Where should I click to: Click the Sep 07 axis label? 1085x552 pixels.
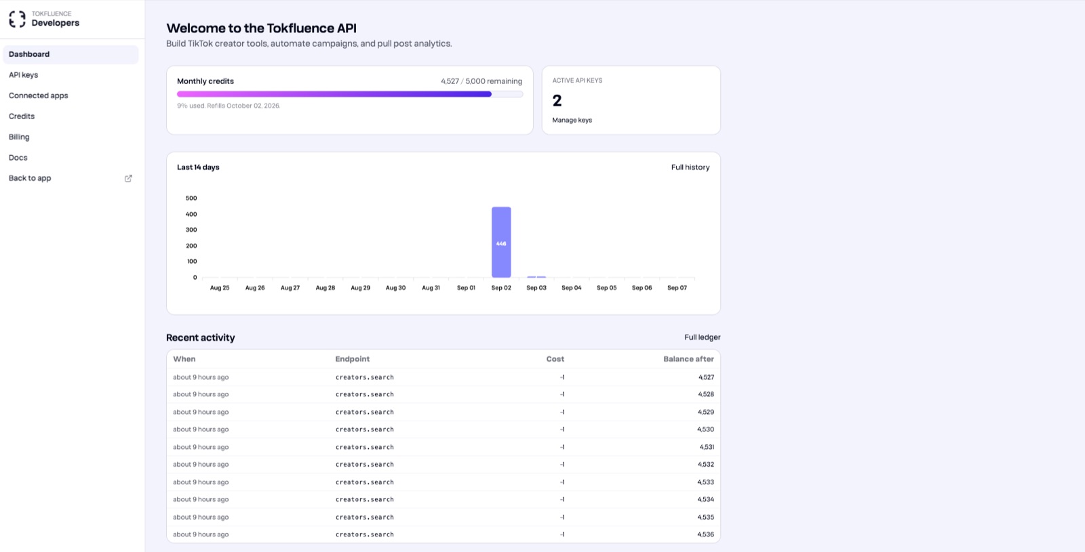click(x=677, y=288)
